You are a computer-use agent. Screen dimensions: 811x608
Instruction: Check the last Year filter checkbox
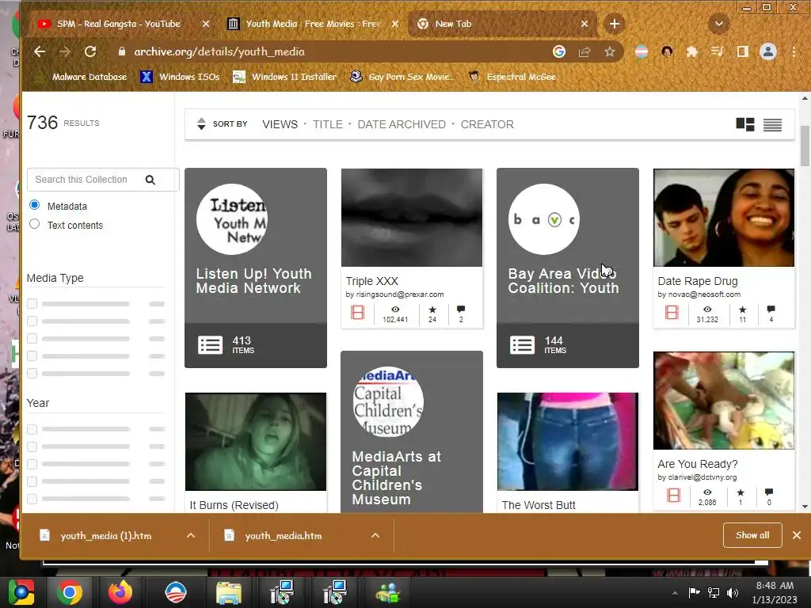pos(32,499)
